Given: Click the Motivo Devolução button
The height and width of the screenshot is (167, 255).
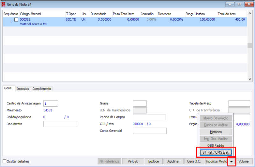Looking at the screenshot, I should [216, 118].
